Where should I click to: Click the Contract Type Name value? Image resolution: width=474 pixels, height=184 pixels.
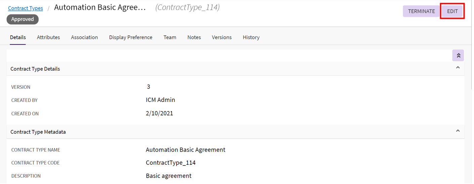tap(186, 150)
